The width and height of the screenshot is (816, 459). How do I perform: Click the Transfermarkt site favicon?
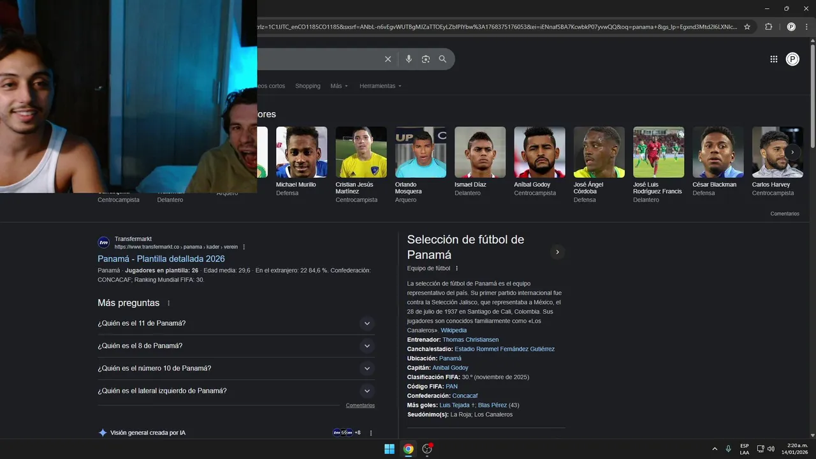coord(103,242)
